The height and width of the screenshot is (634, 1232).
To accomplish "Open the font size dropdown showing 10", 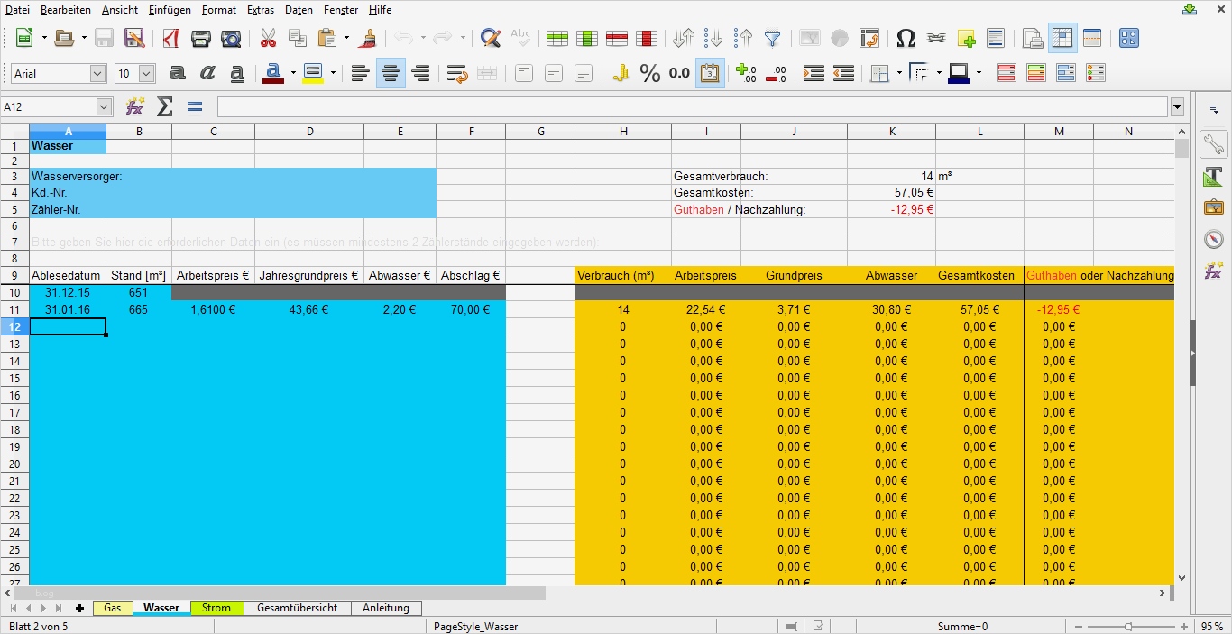I will (146, 73).
